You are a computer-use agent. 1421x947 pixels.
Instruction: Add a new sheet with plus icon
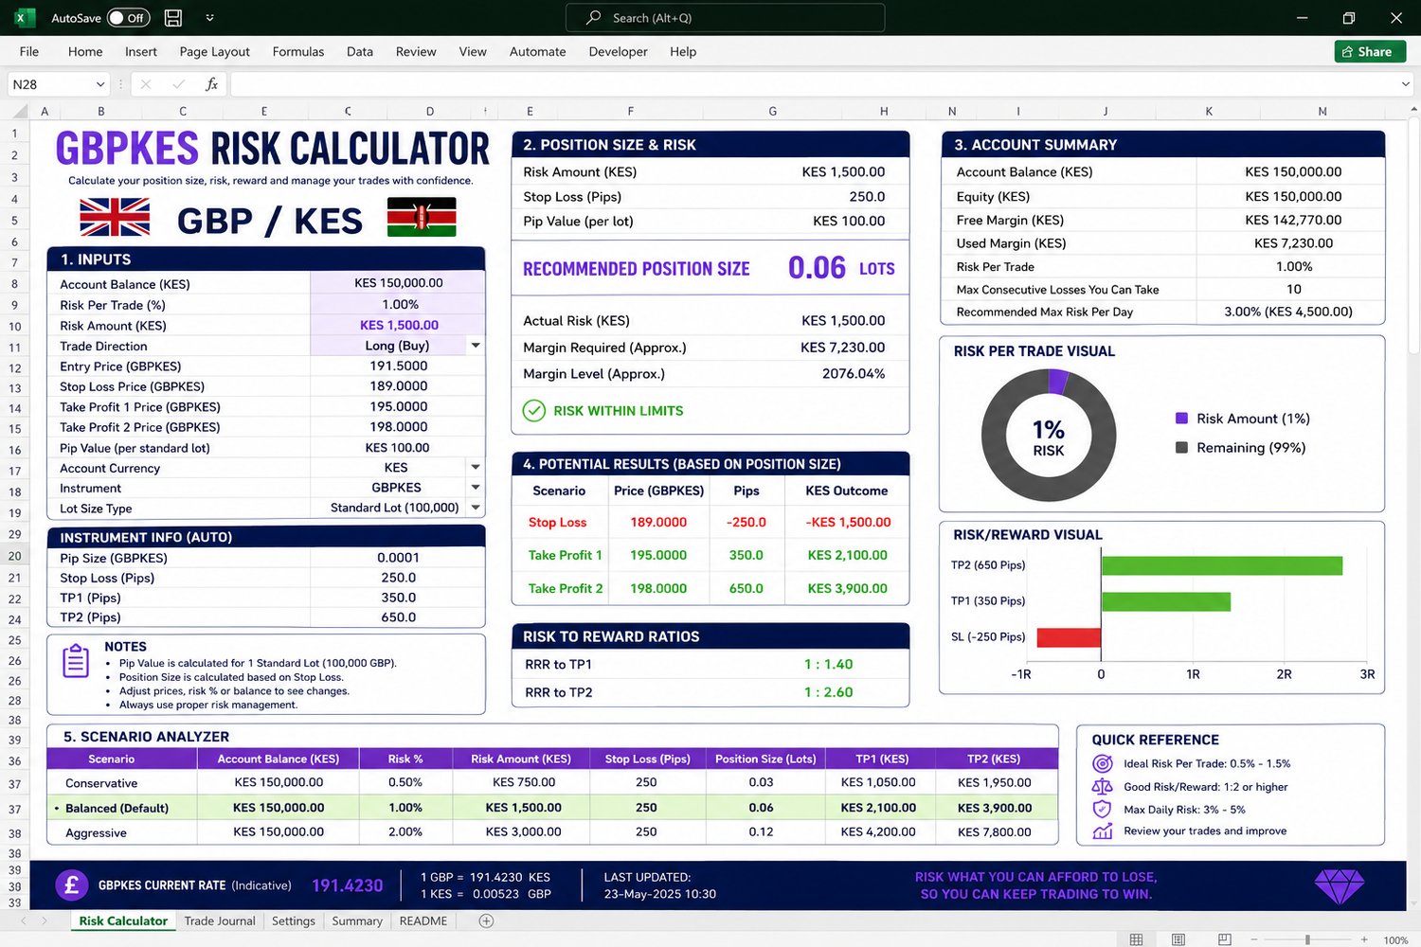[486, 920]
